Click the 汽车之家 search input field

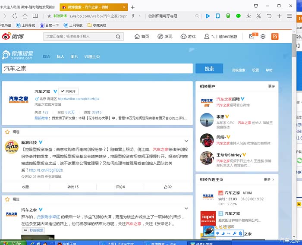pyautogui.click(x=97, y=69)
